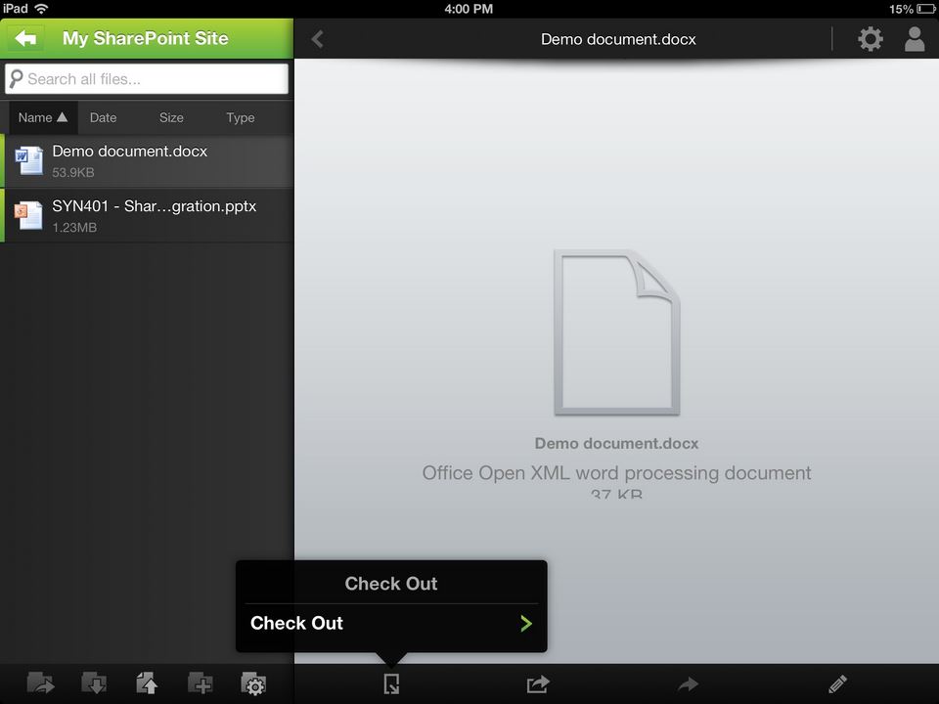The height and width of the screenshot is (704, 939).
Task: Click the check out document icon
Action: (391, 683)
